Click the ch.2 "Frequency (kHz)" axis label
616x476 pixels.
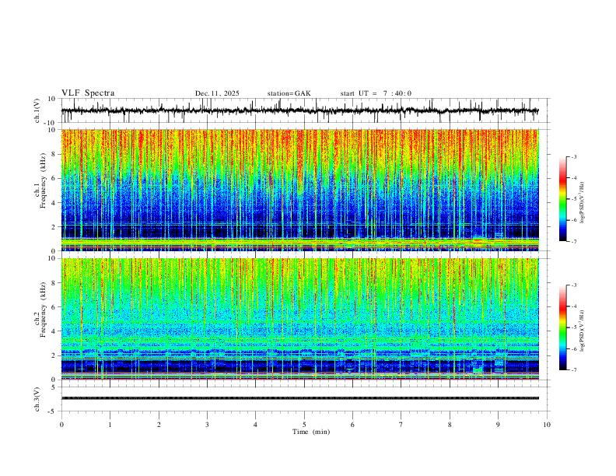point(43,309)
